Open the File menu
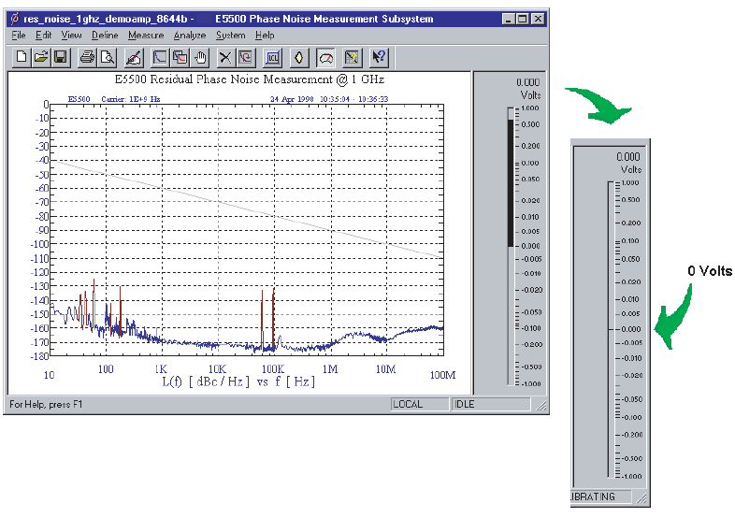Screen dimensions: 735x518 (x=19, y=36)
